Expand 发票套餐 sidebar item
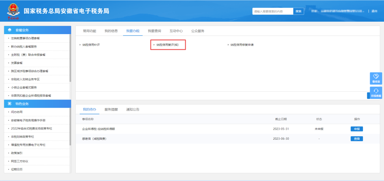 pos(17,63)
